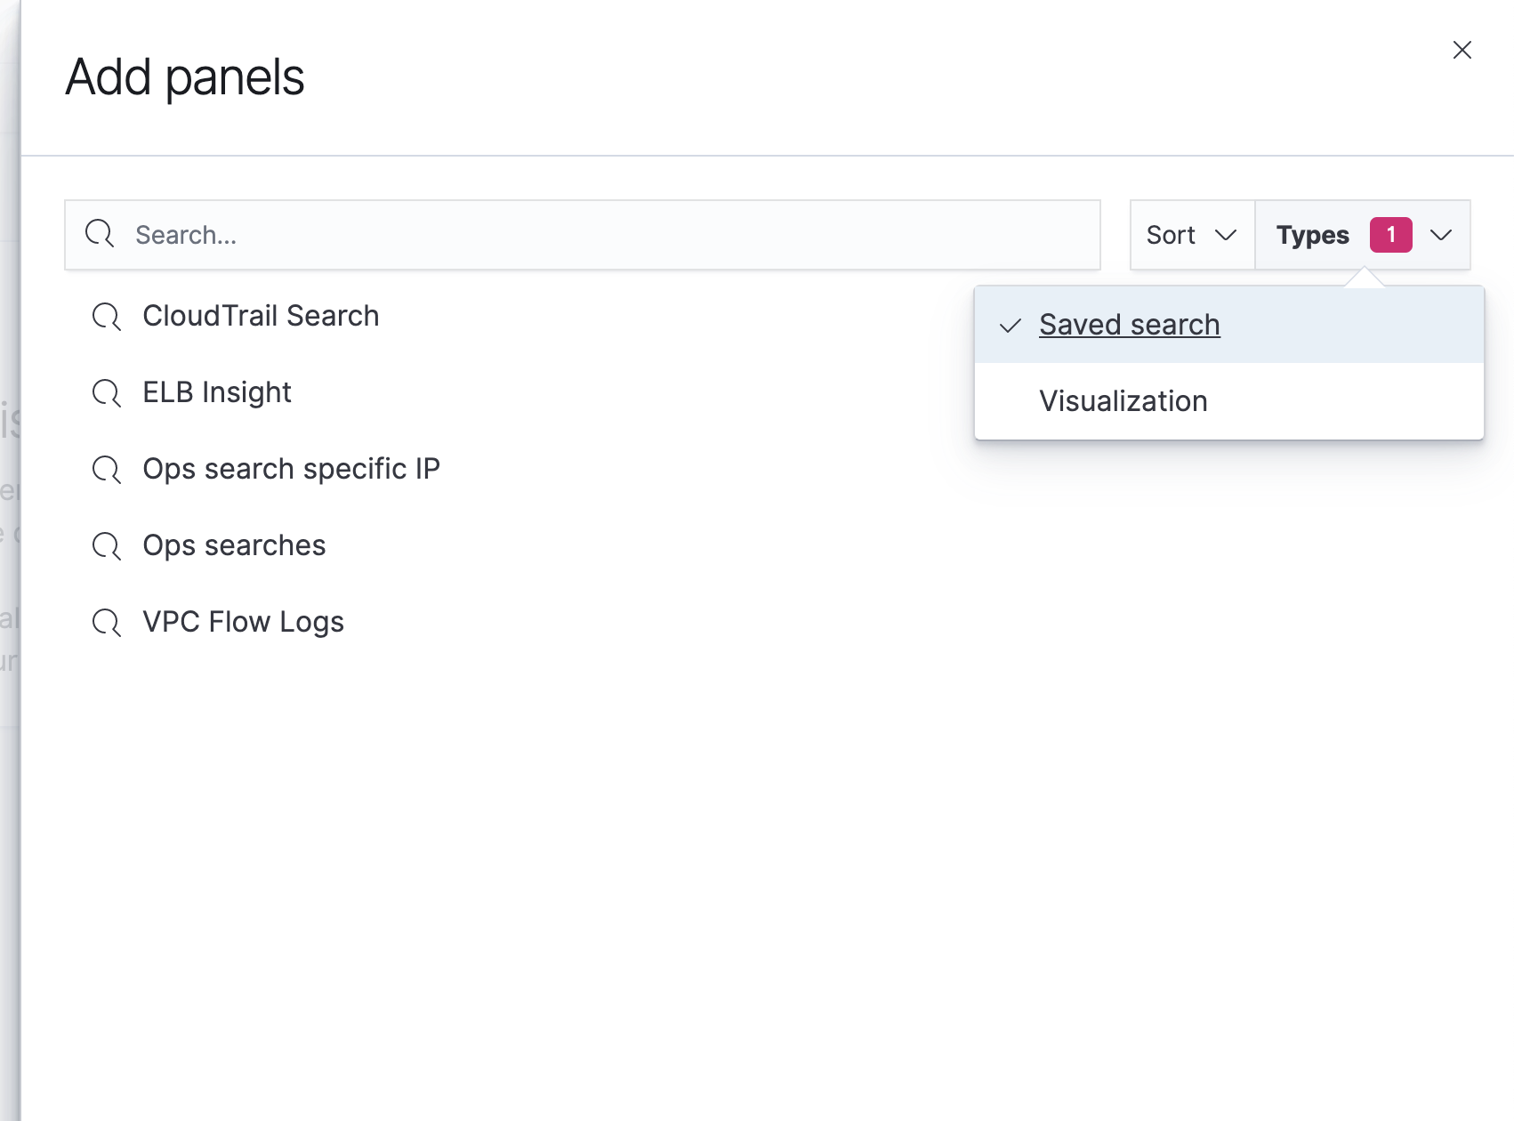
Task: Add the CloudTrail Search panel
Action: tap(261, 316)
